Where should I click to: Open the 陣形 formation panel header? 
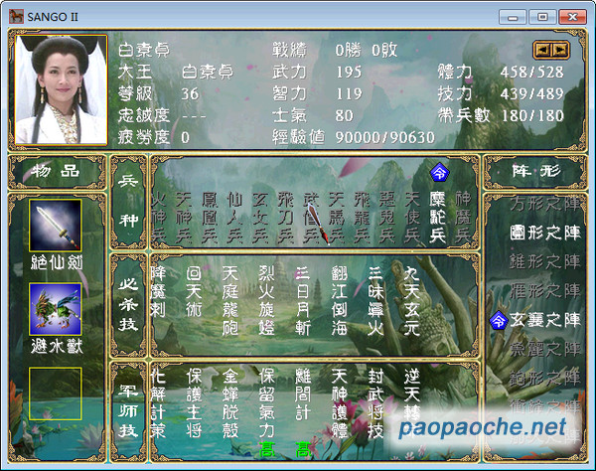coord(536,172)
